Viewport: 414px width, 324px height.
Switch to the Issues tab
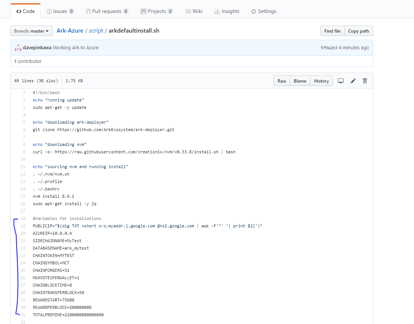(x=60, y=11)
